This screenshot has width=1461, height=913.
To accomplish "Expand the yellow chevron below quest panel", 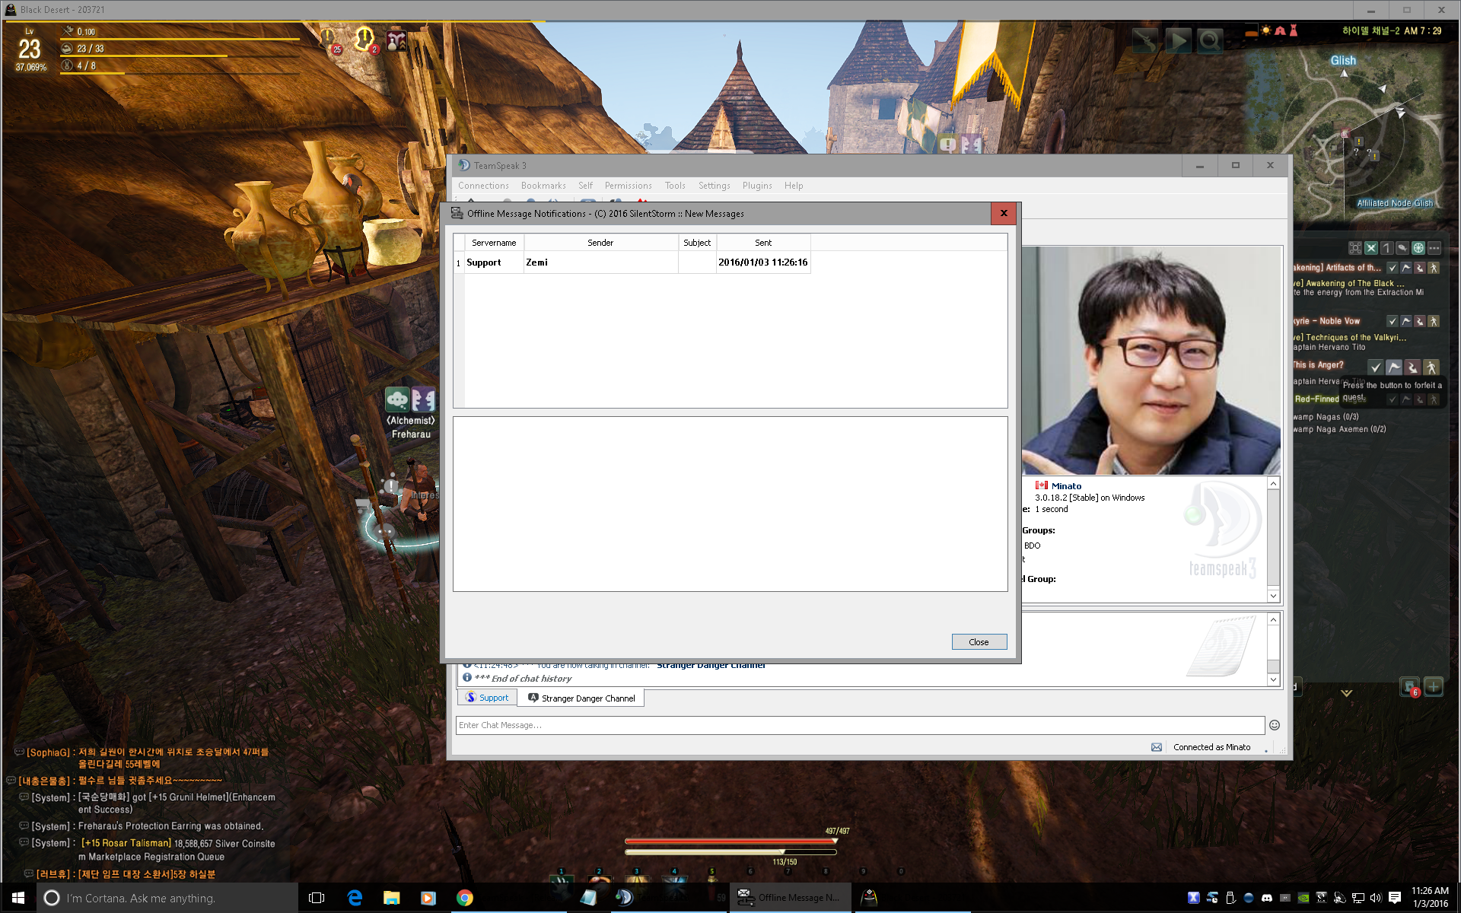I will tap(1346, 693).
